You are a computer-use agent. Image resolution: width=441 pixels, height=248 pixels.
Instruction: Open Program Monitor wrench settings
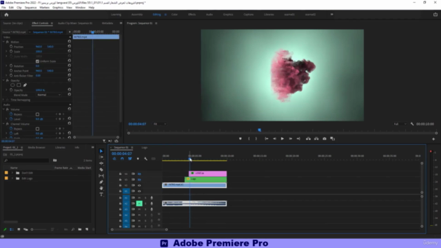(412, 124)
